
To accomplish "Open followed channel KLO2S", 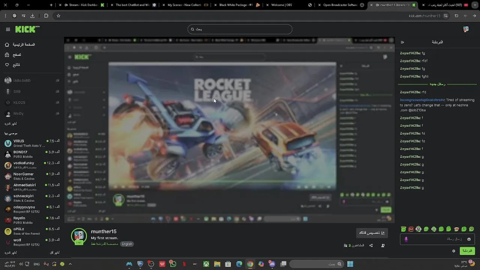I will 32,102.
